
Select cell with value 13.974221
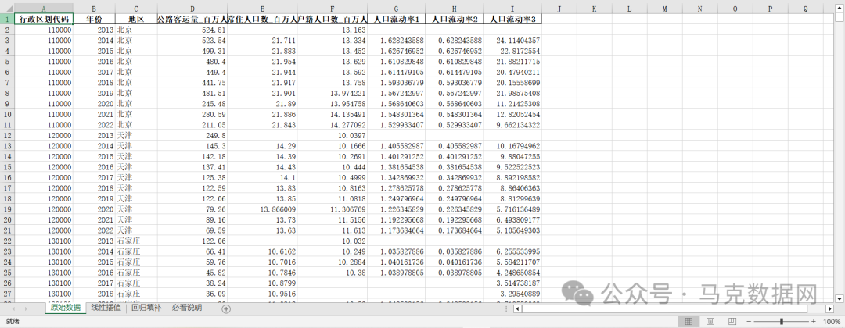(333, 93)
